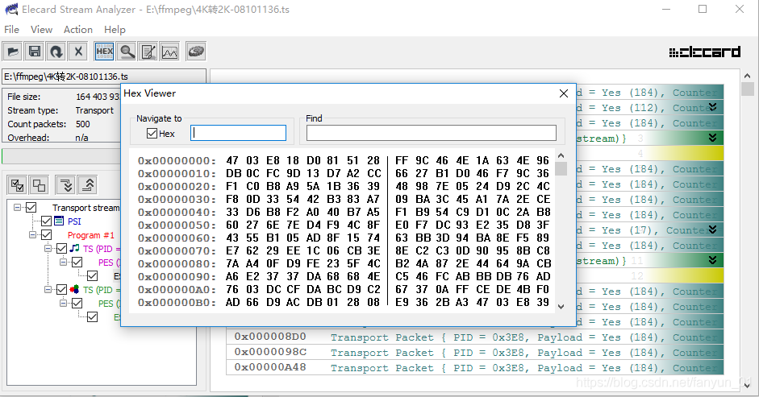Collapse the magenta PES tree node
Image resolution: width=759 pixels, height=397 pixels.
click(64, 262)
